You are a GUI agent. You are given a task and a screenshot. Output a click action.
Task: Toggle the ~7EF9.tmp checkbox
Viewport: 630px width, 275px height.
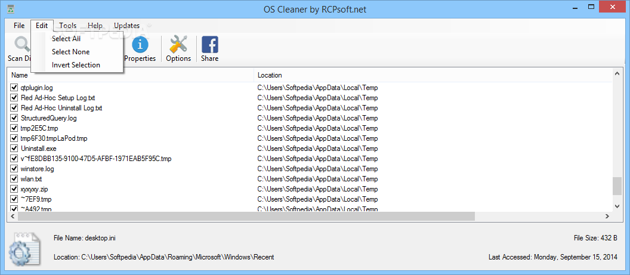[14, 199]
